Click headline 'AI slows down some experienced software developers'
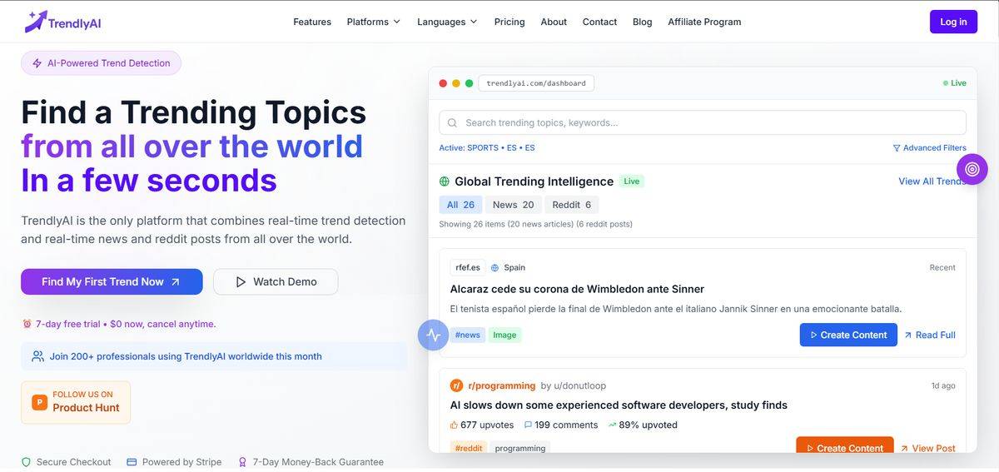999x472 pixels. click(x=619, y=405)
